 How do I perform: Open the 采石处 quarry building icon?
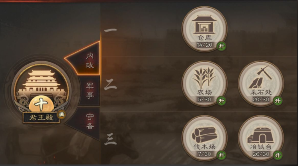tap(261, 84)
